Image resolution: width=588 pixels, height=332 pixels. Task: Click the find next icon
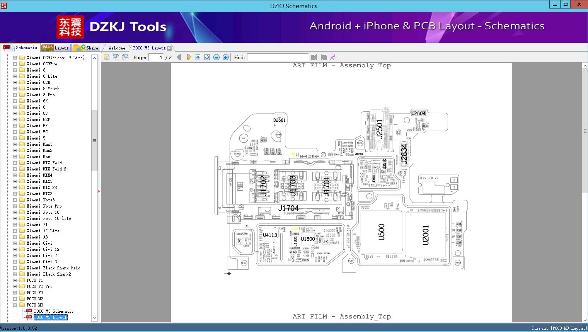[324, 57]
